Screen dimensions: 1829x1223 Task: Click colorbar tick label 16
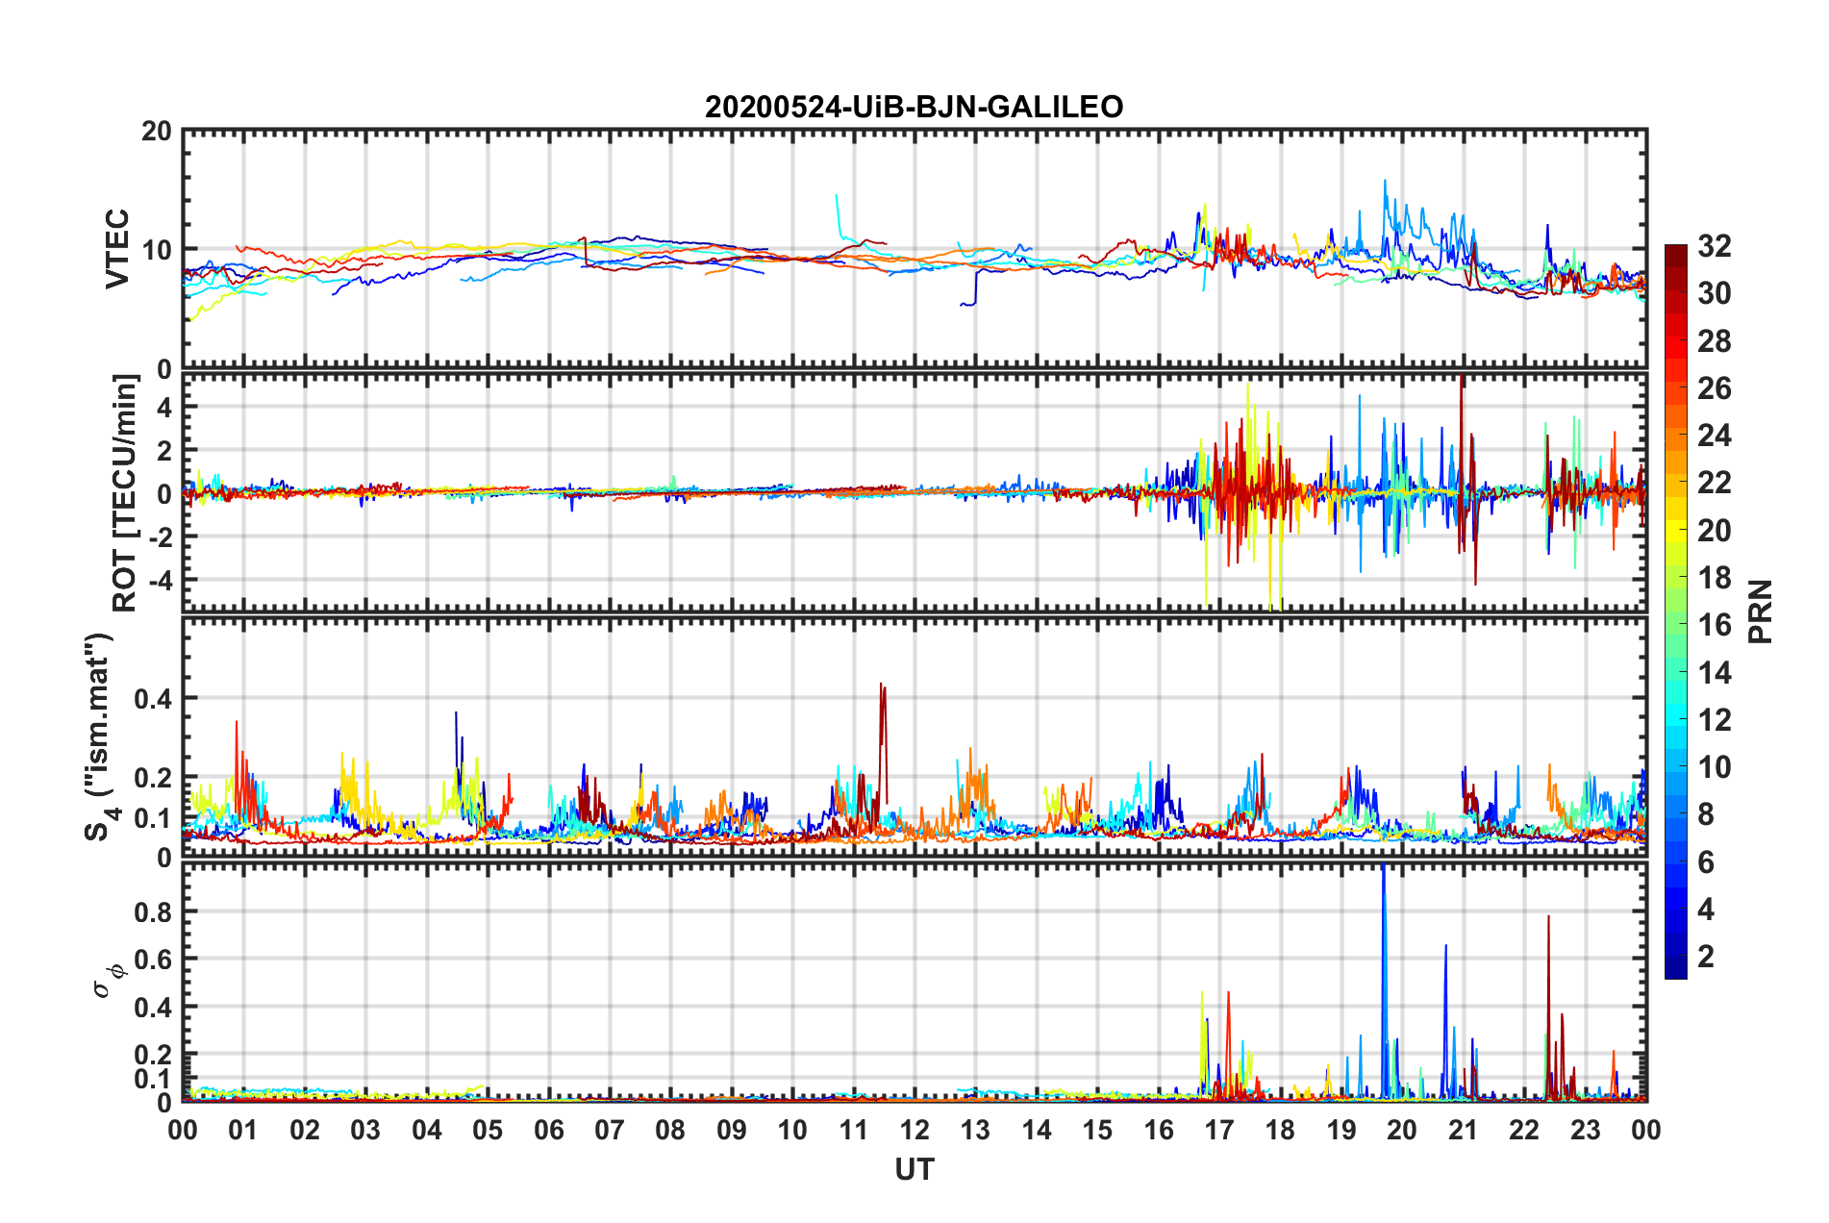coord(1714,625)
